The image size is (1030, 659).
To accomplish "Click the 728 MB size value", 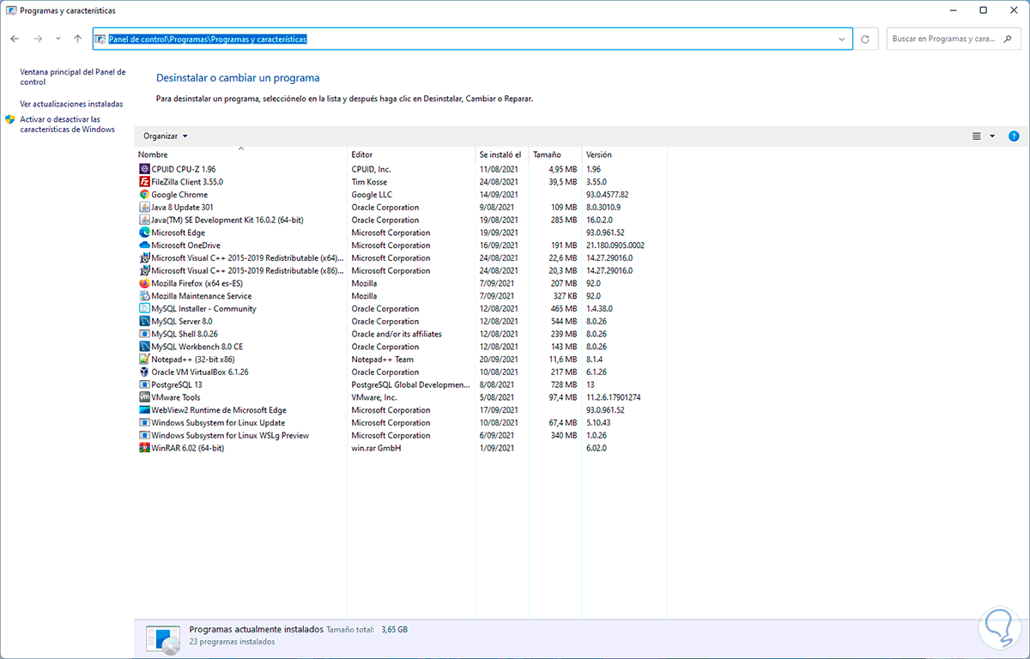I will click(562, 384).
